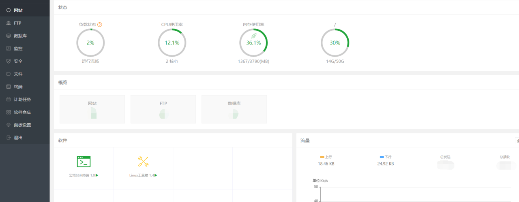Click the CPU使用率 label

(172, 25)
